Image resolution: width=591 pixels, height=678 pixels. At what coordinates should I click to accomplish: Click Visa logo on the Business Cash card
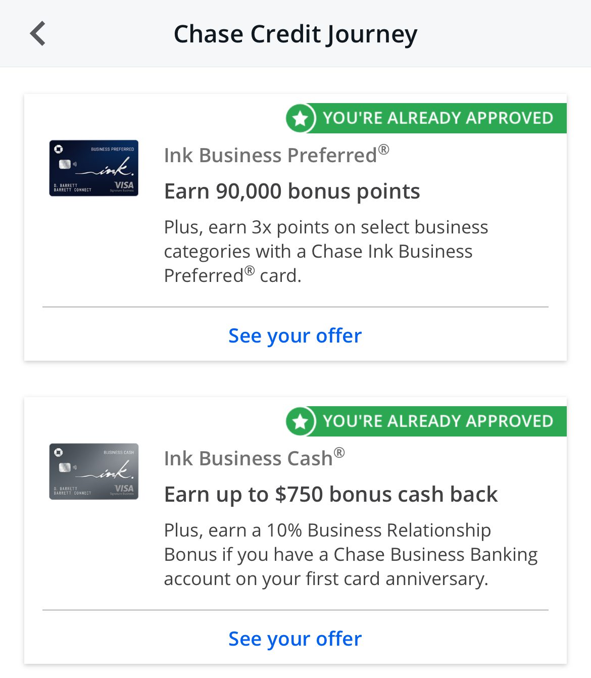(124, 489)
